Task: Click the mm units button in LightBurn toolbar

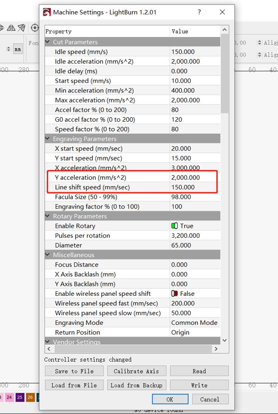Action: point(18,49)
